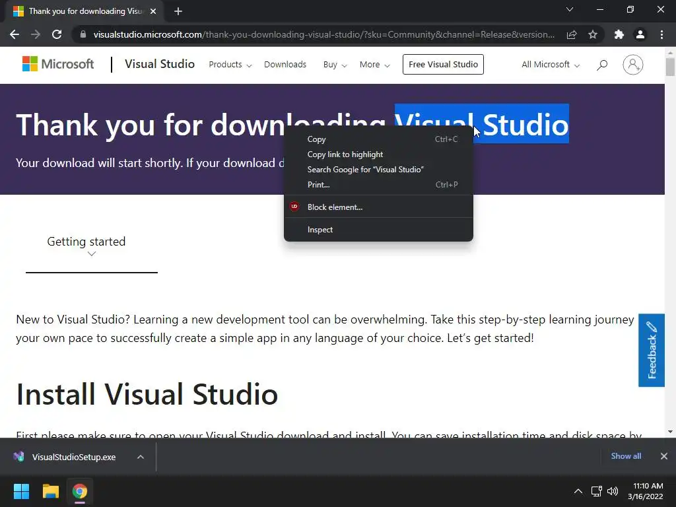Click the tab search chevron in title bar

point(570,9)
